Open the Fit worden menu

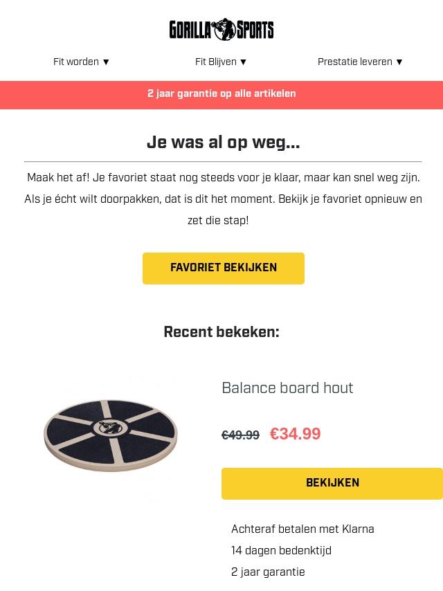(76, 62)
